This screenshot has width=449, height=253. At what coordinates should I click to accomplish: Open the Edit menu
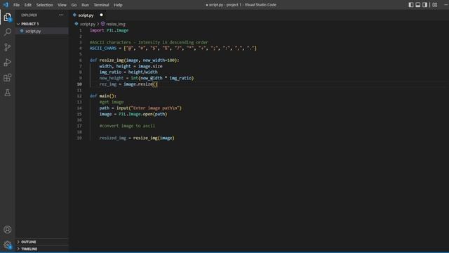coord(28,5)
